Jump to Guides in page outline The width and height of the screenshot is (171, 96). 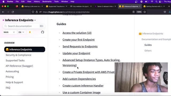(x=148, y=45)
